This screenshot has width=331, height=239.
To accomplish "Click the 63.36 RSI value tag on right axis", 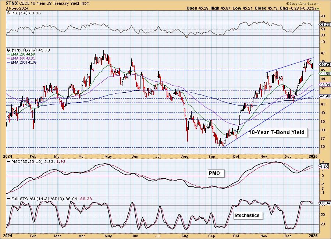I will click(x=325, y=25).
